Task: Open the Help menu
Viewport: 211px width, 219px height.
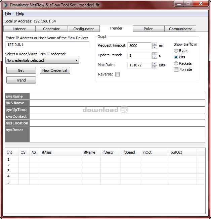Action: [x=20, y=13]
